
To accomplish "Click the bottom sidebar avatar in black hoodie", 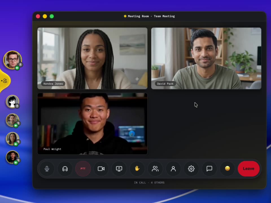I will [x=12, y=157].
